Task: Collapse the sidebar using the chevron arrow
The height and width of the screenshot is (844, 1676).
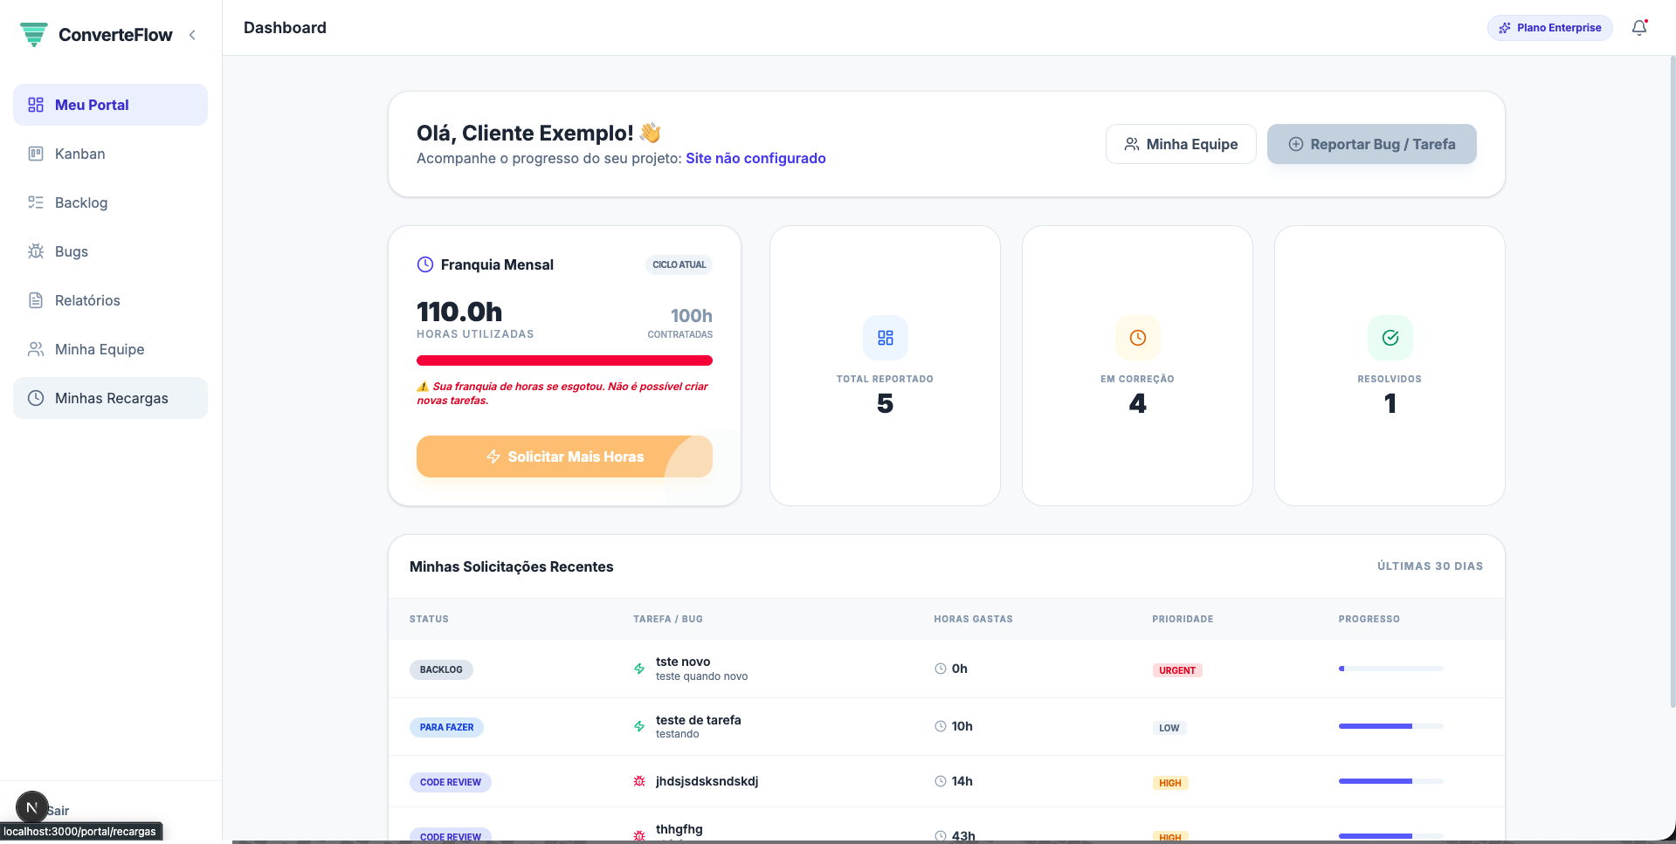Action: 192,35
